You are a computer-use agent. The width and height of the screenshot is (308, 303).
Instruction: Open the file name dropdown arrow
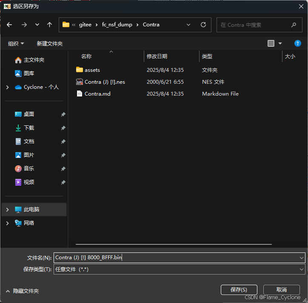click(302, 258)
